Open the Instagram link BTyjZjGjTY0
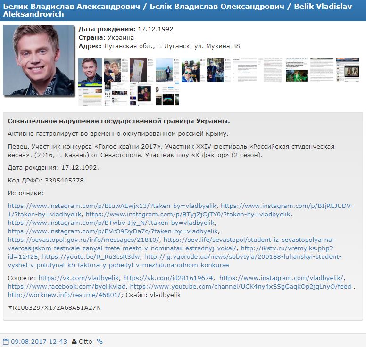Screen dimensions: 366x347 point(188,214)
